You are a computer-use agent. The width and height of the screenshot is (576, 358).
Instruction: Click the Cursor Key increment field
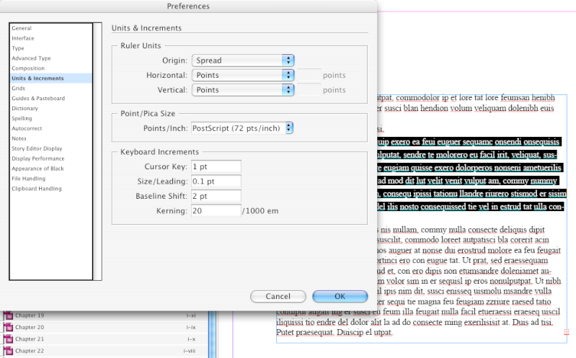pos(216,166)
